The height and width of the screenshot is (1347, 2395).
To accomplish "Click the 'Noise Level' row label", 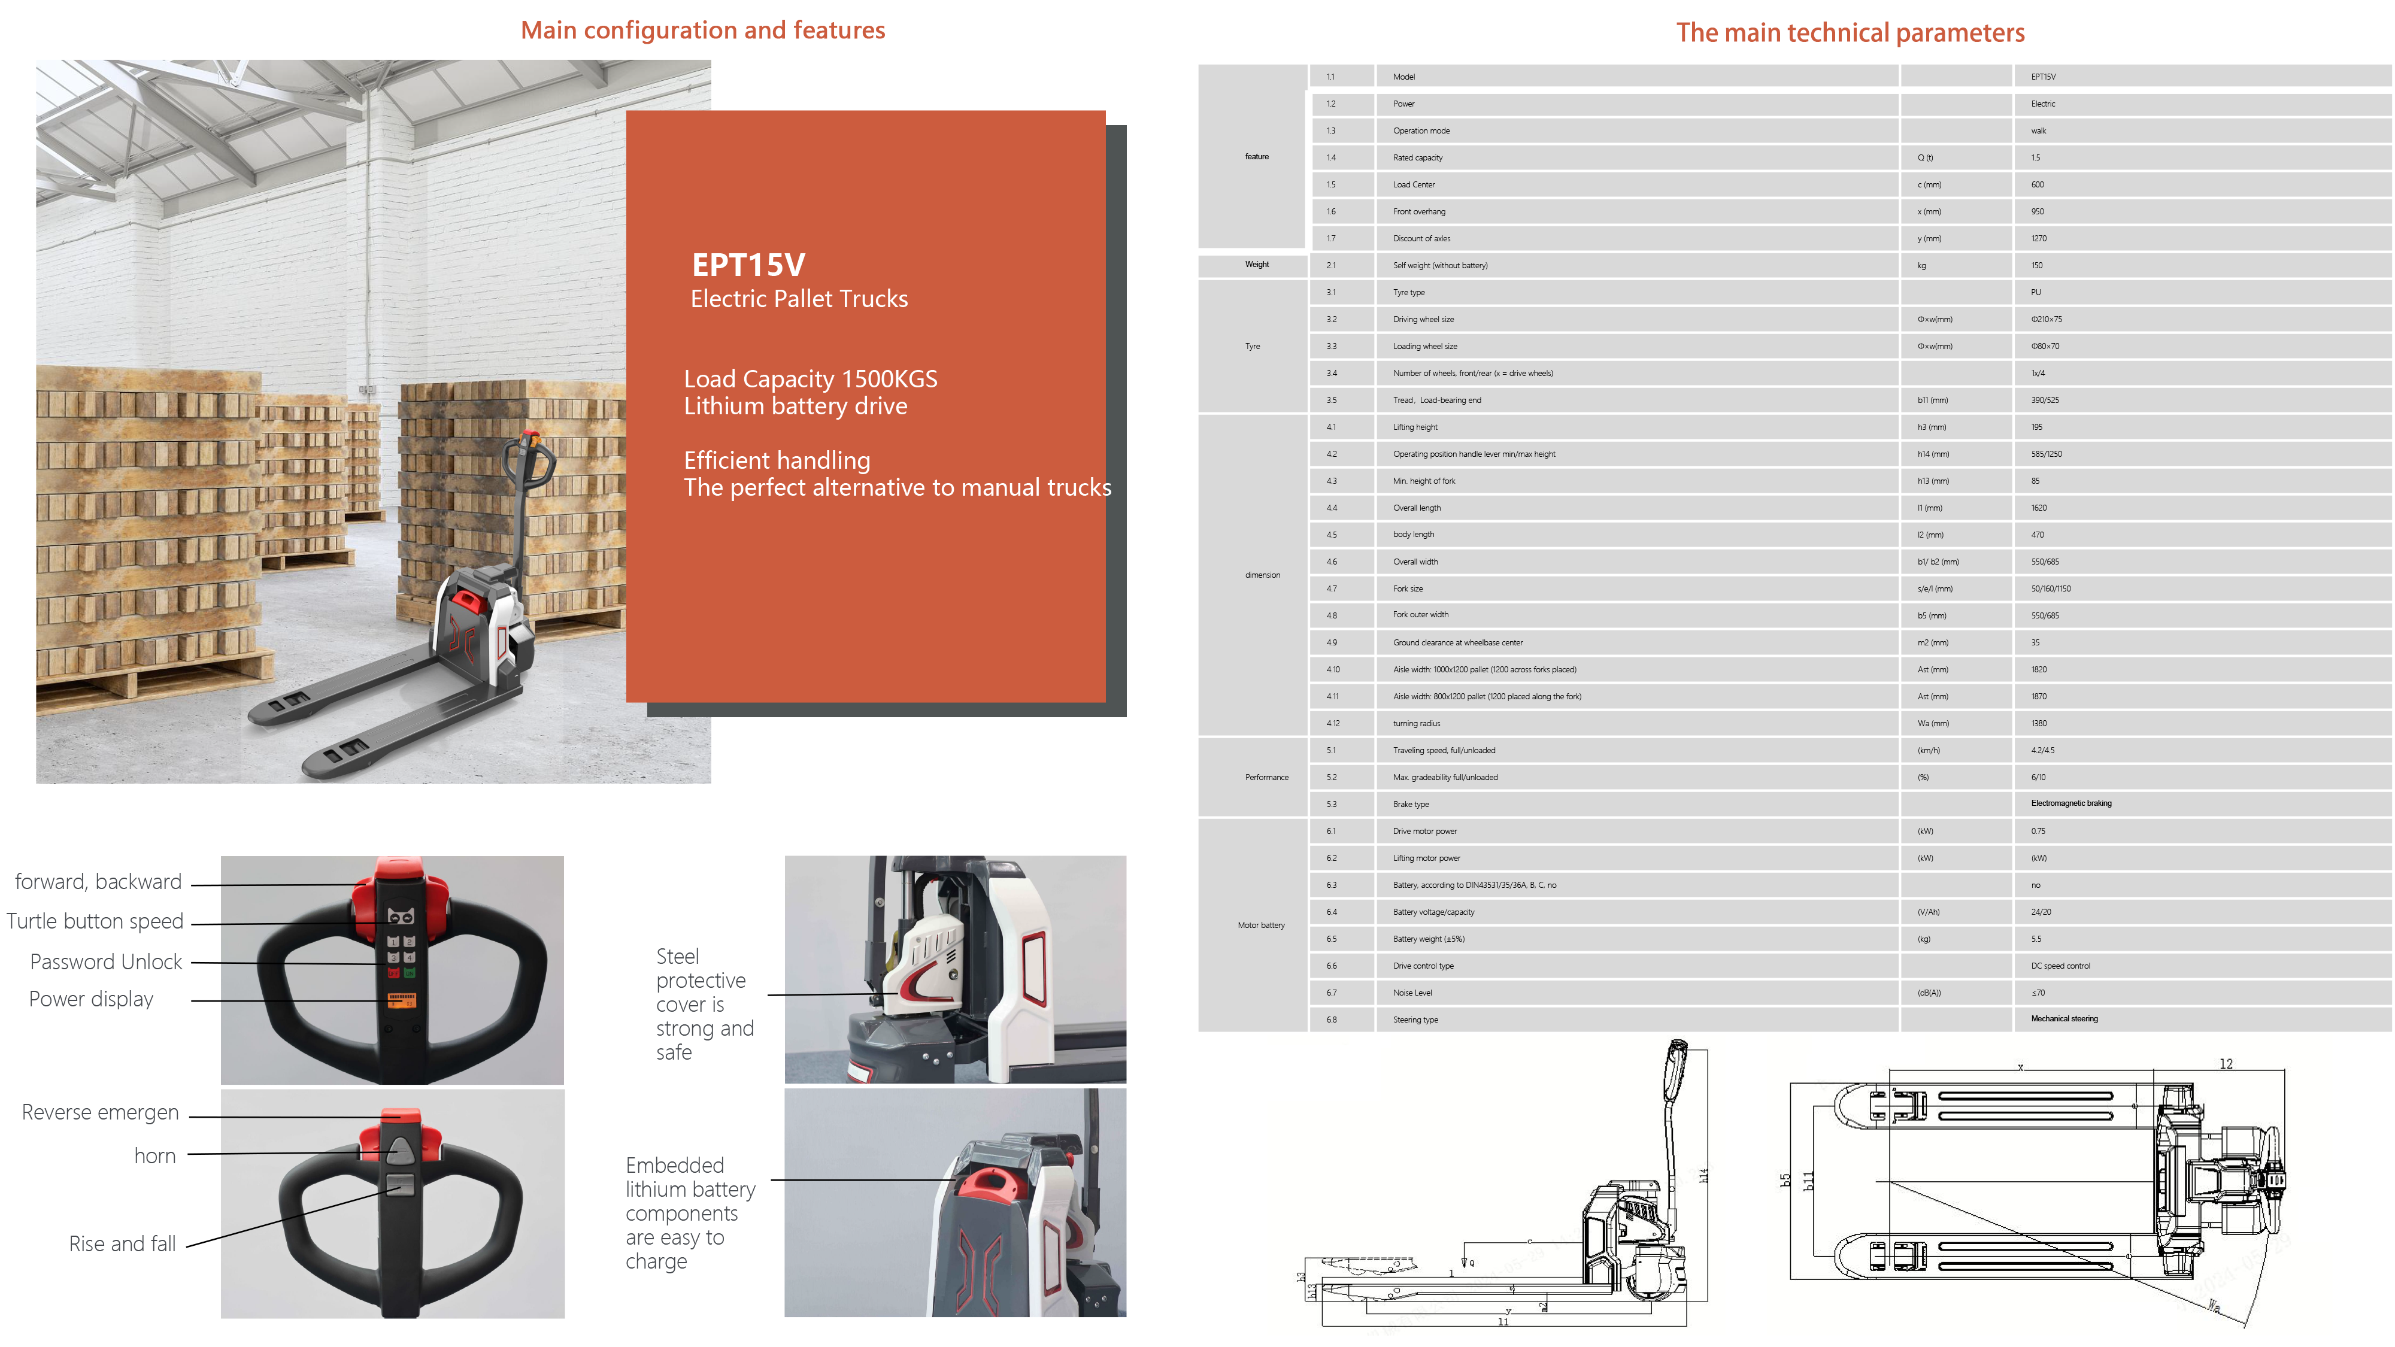I will (x=1411, y=994).
